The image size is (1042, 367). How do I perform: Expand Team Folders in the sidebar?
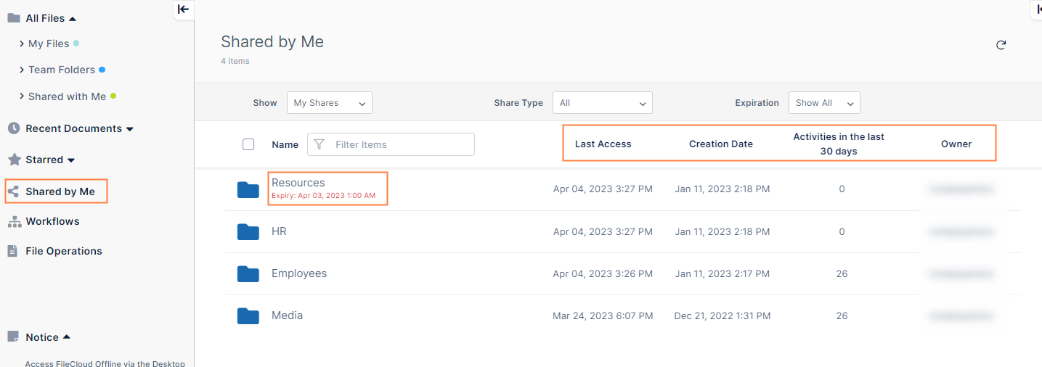22,70
